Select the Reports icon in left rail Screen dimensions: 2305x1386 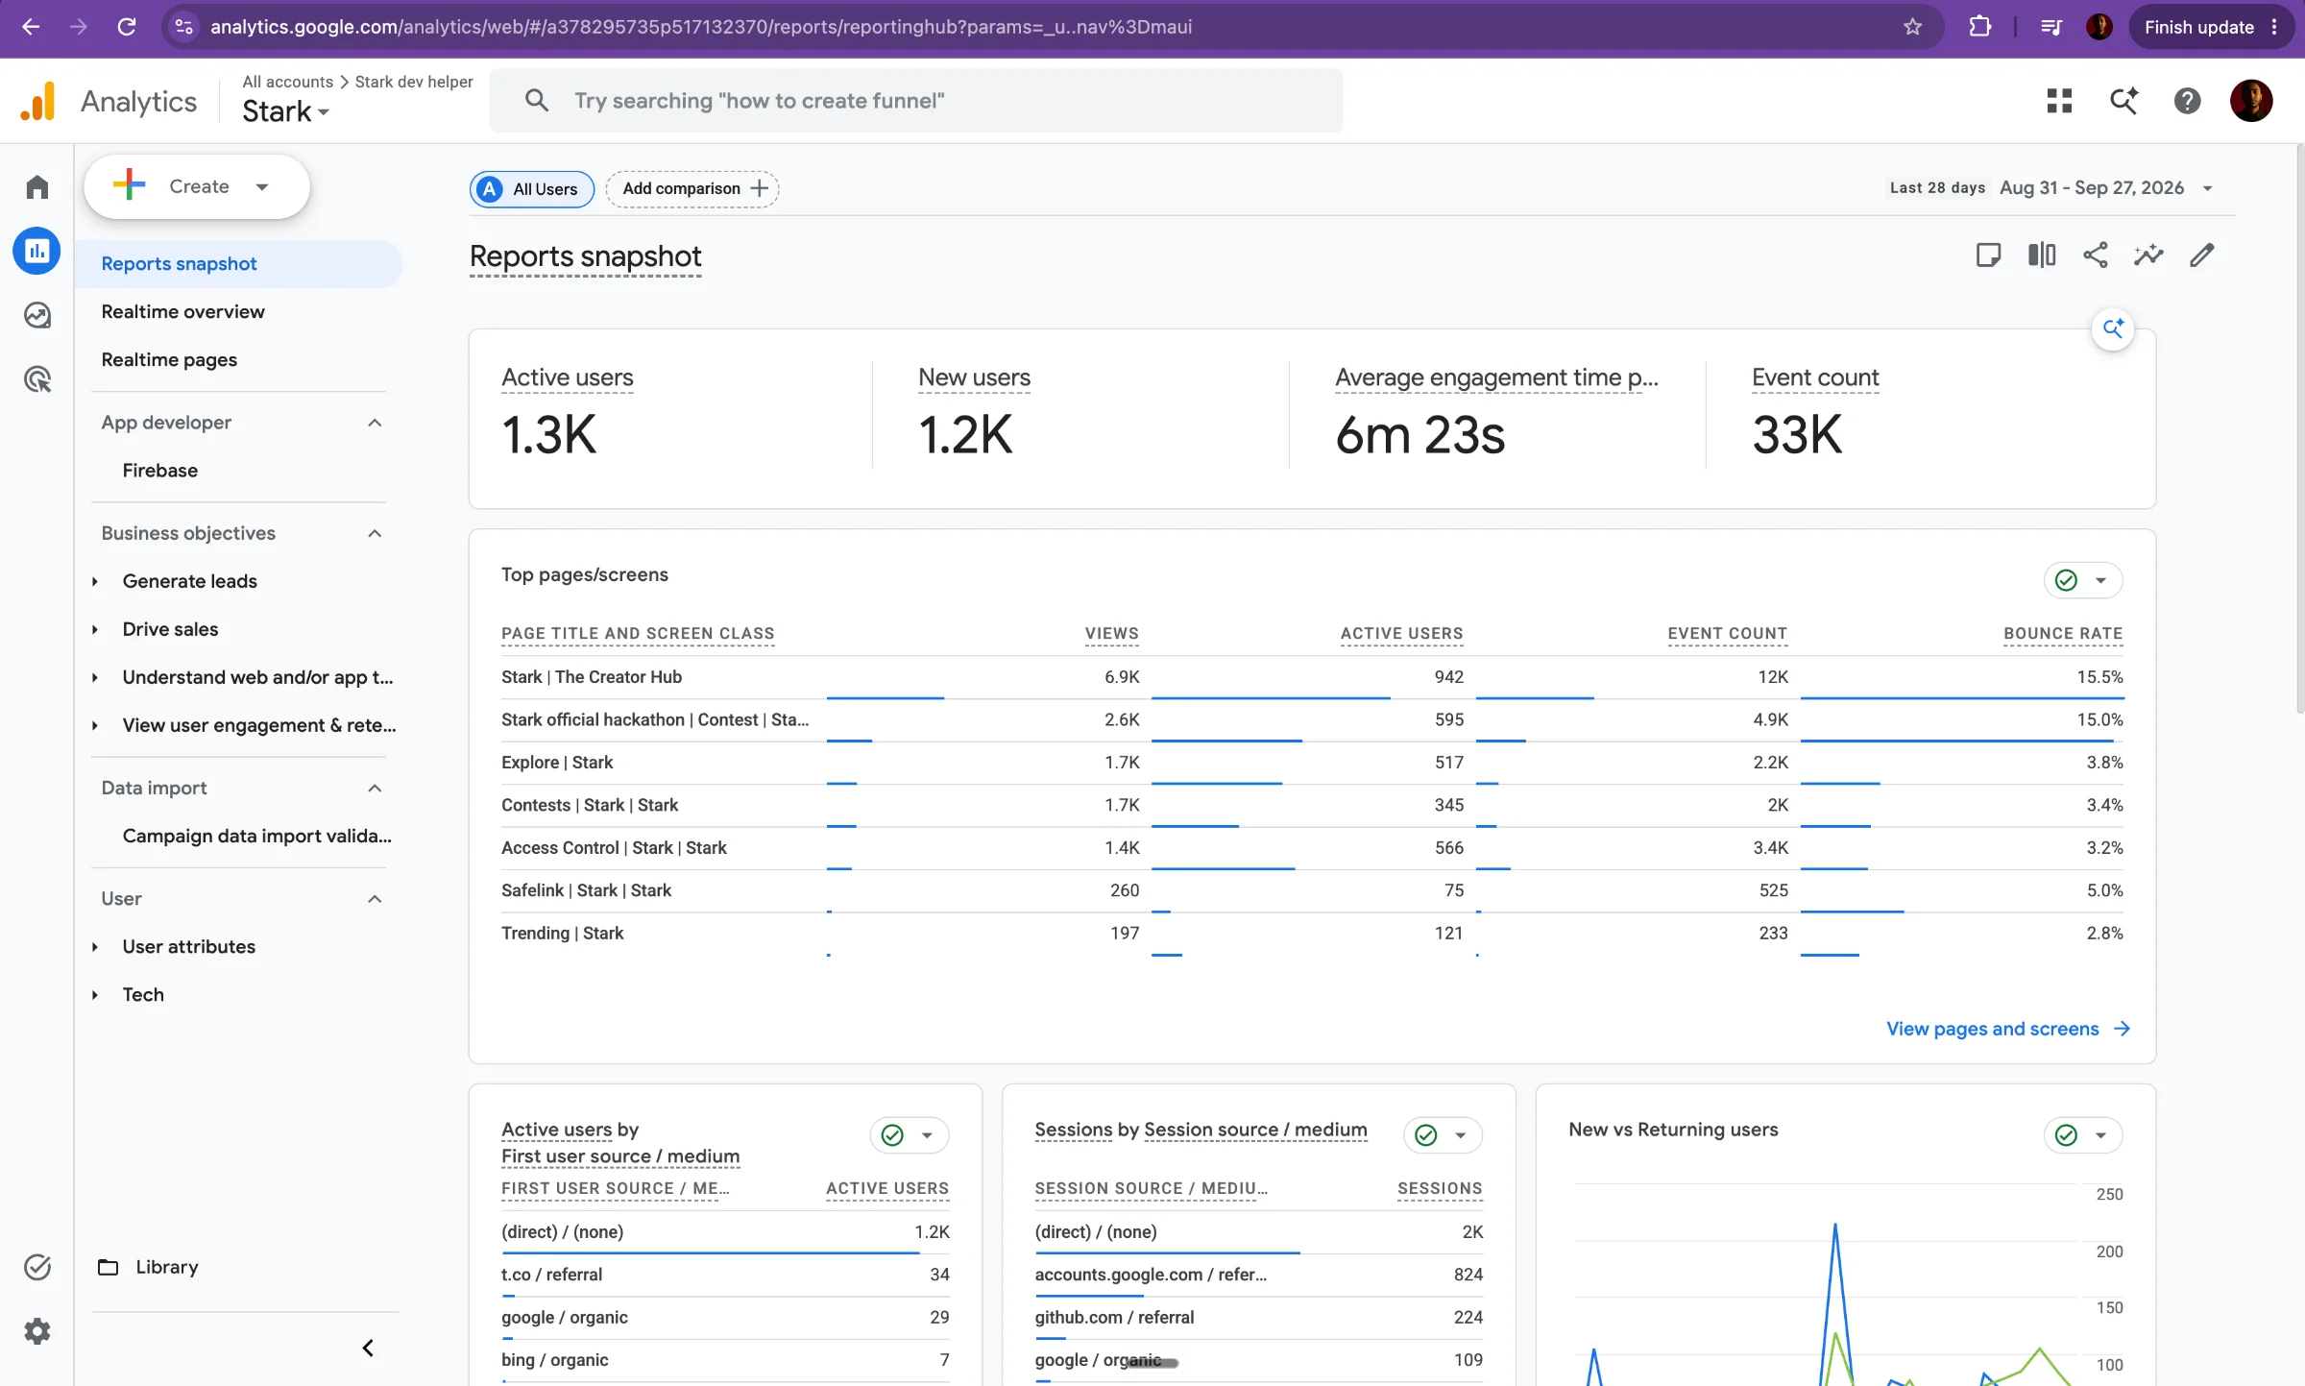(37, 251)
